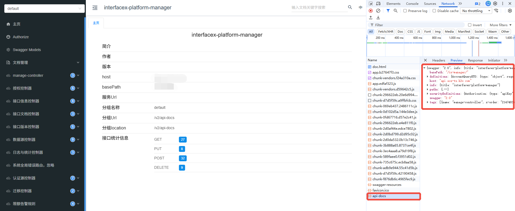The image size is (515, 211).
Task: Open the Authorize sidebar item
Action: coord(42,37)
